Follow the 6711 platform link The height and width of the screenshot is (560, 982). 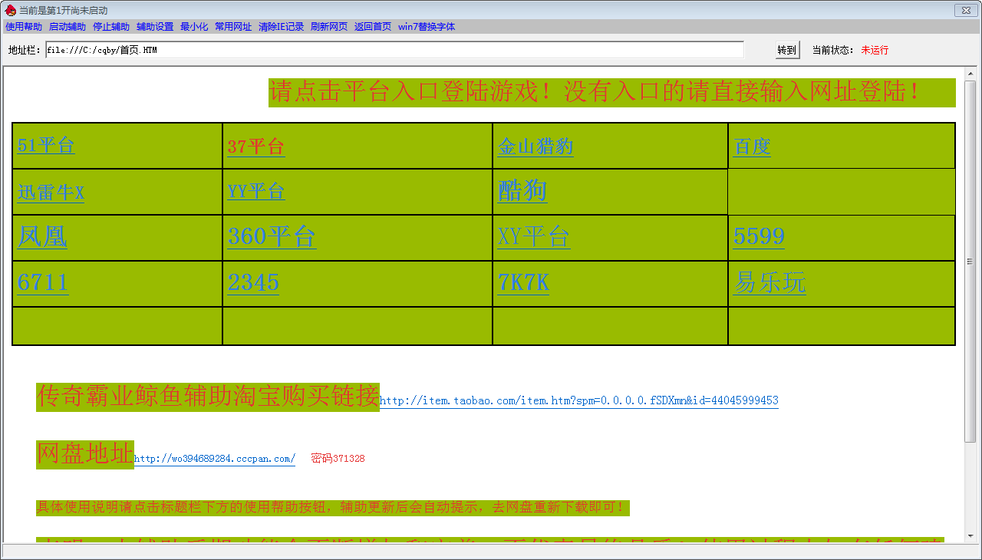click(43, 282)
